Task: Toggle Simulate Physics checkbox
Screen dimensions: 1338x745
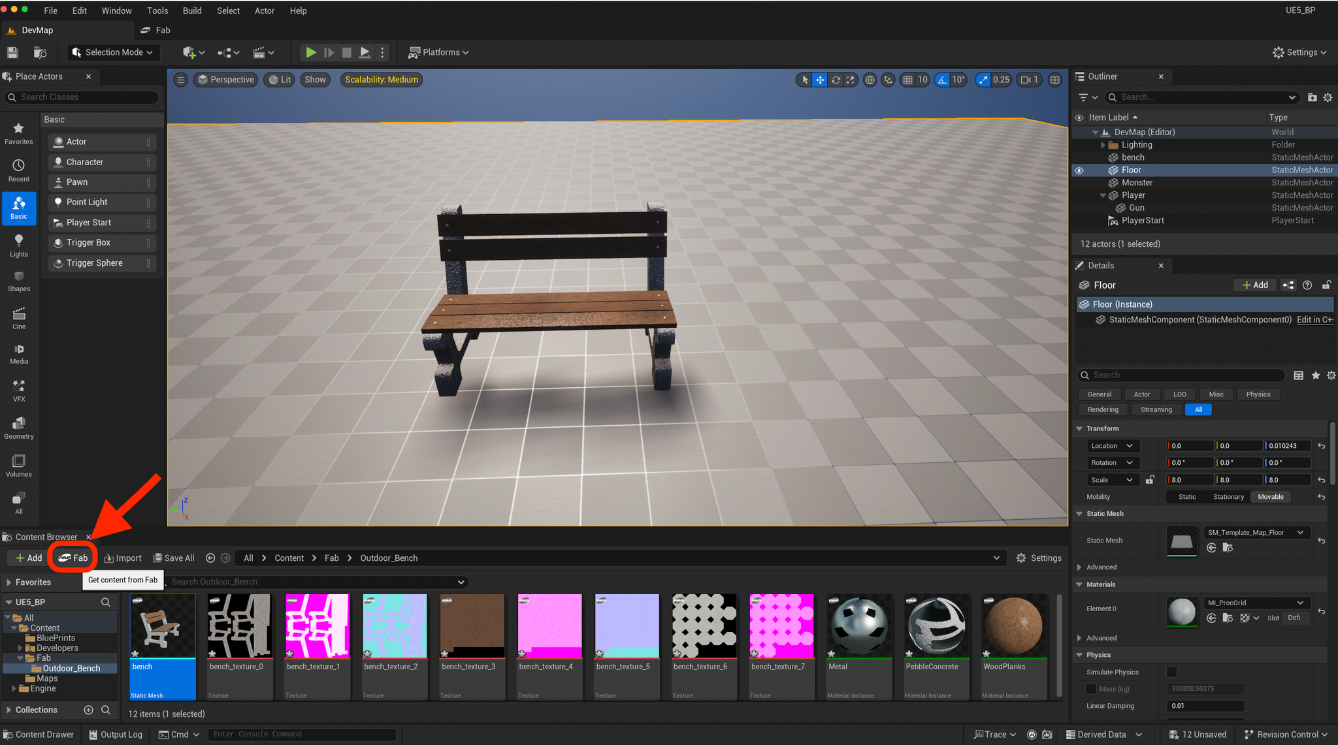Action: [1171, 672]
